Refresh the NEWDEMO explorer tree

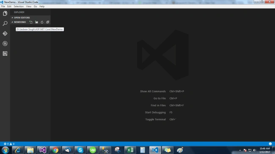[42, 22]
